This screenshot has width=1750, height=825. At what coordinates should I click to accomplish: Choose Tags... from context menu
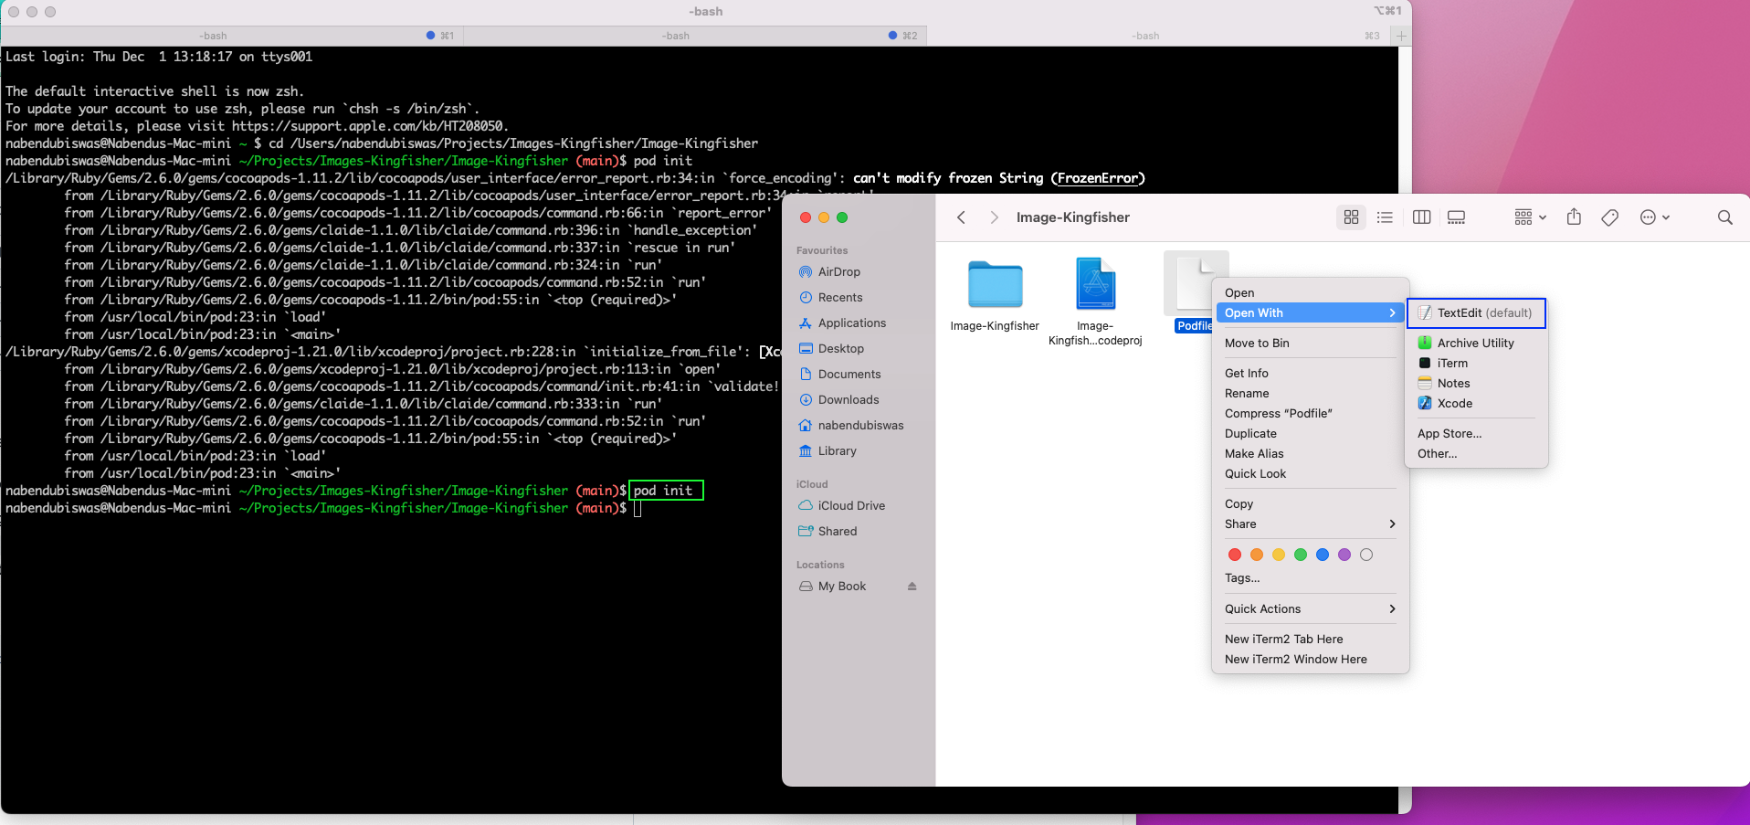[1309, 578]
